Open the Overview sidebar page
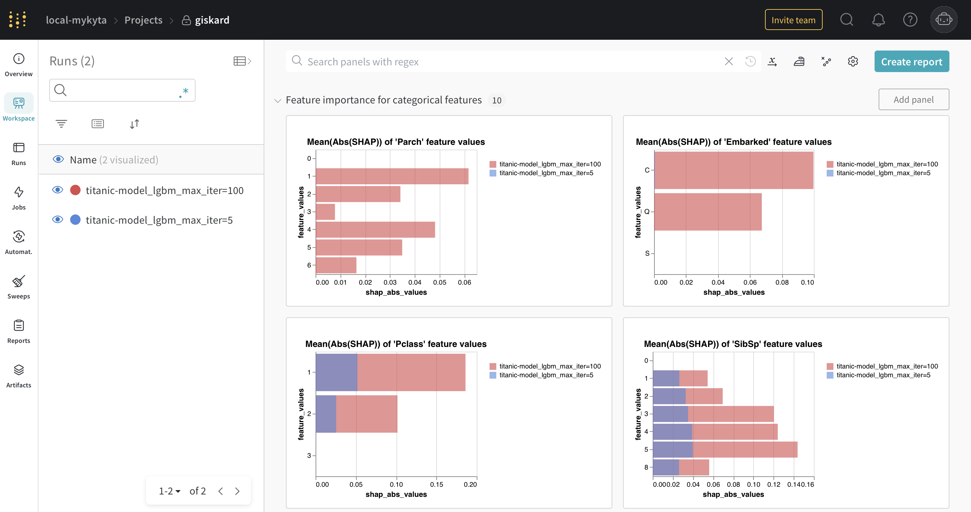Screen dimensions: 971x512 click(19, 65)
